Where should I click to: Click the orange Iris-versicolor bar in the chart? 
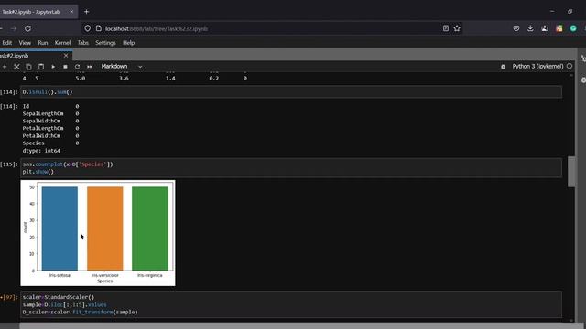(x=105, y=228)
